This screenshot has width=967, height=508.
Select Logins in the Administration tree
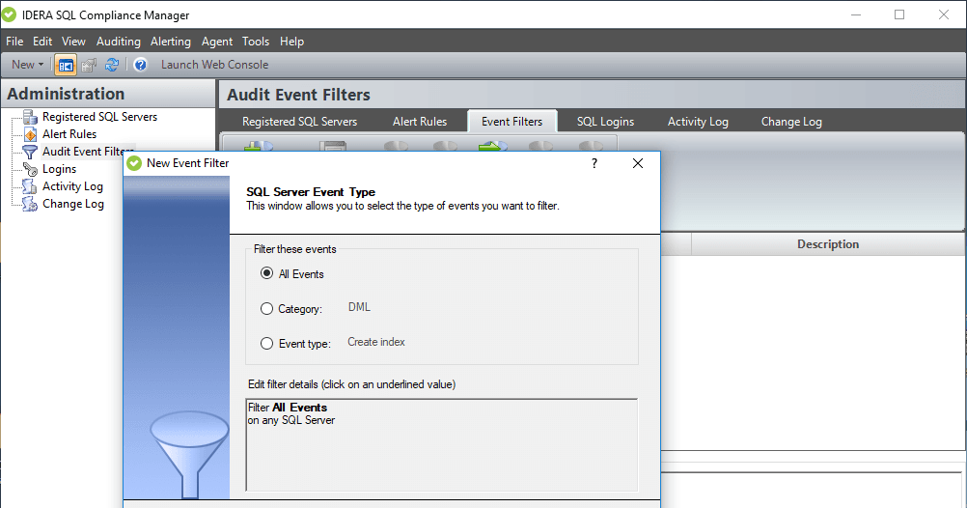coord(59,169)
